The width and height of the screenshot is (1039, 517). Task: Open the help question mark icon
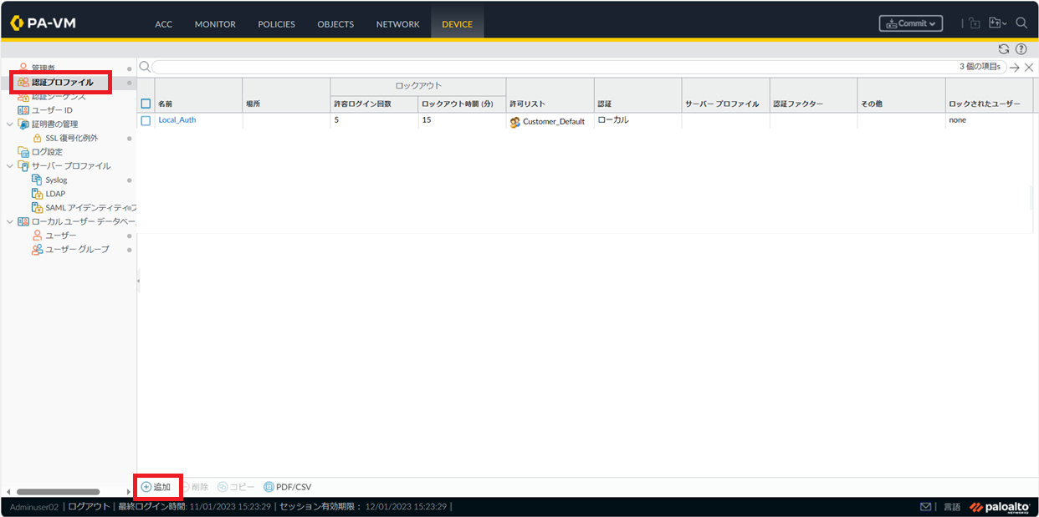pyautogui.click(x=1021, y=49)
